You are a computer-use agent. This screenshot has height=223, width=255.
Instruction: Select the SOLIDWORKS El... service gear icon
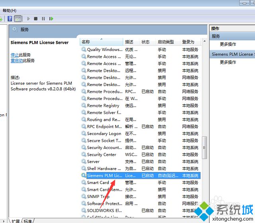(x=84, y=210)
